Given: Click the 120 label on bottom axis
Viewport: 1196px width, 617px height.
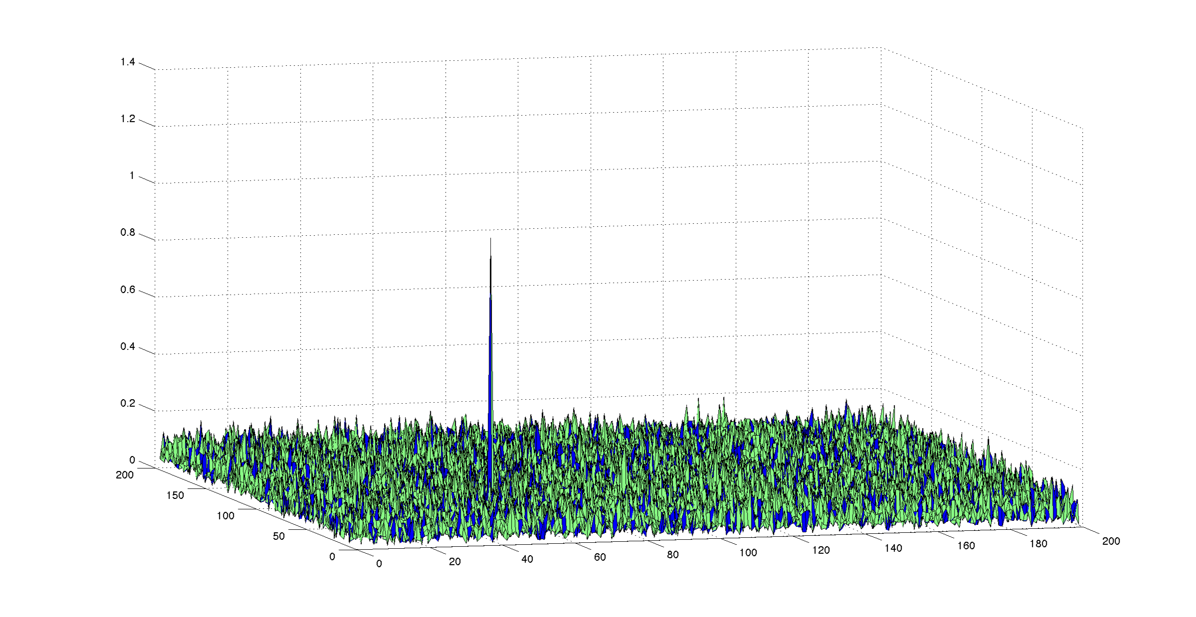Looking at the screenshot, I should pos(821,550).
